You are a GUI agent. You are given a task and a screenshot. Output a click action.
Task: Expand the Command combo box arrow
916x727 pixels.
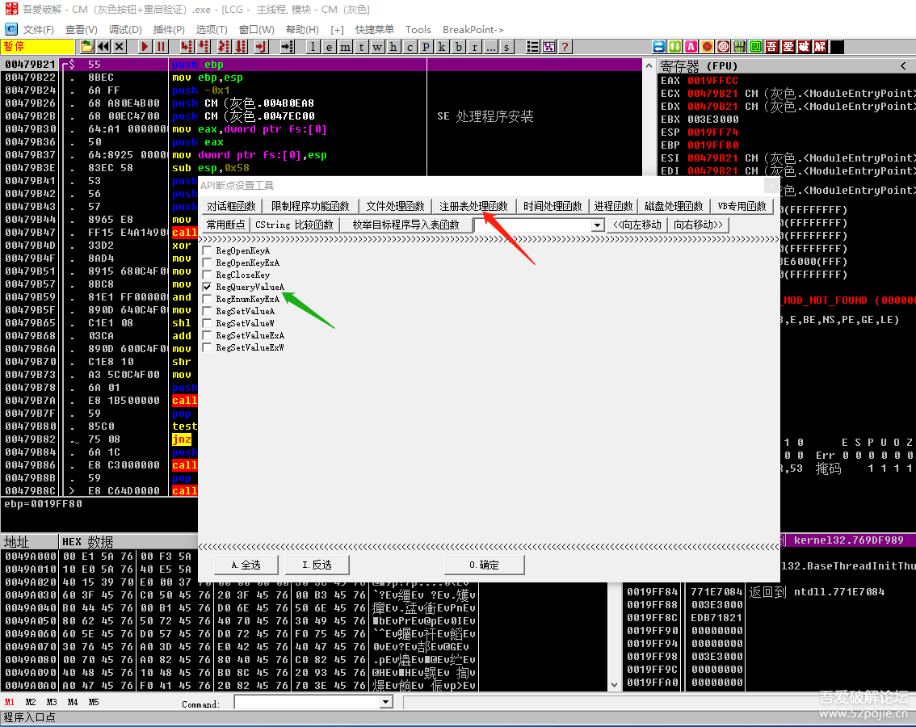(x=385, y=703)
